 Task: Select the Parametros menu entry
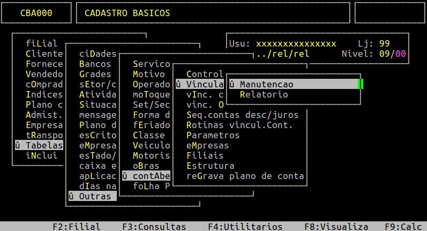(x=213, y=135)
